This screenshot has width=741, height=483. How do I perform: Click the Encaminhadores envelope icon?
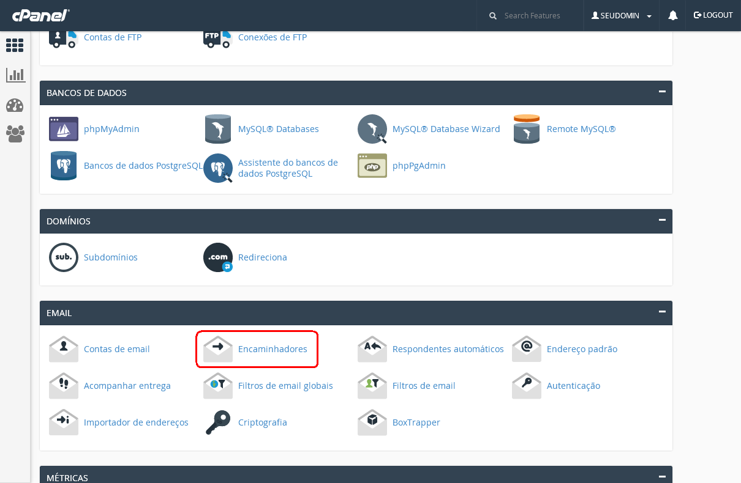pyautogui.click(x=218, y=349)
